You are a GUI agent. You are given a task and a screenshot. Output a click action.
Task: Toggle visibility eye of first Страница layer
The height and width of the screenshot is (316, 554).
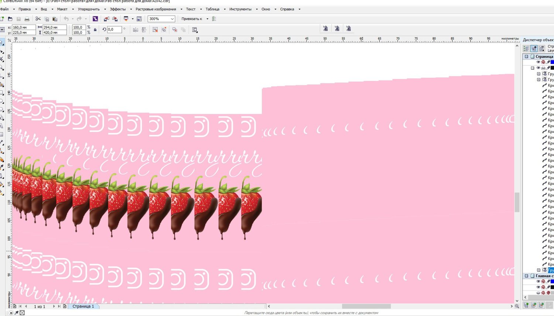click(x=538, y=62)
